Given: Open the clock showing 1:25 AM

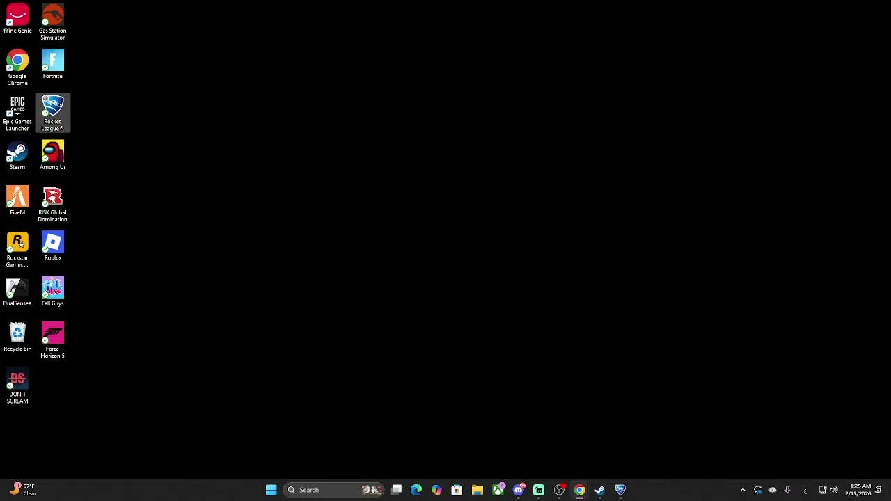Looking at the screenshot, I should point(858,490).
